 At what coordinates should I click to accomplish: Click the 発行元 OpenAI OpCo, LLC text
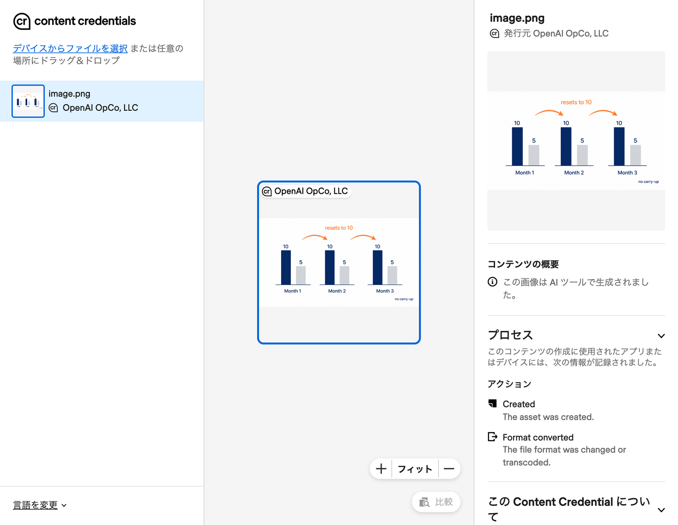point(556,33)
